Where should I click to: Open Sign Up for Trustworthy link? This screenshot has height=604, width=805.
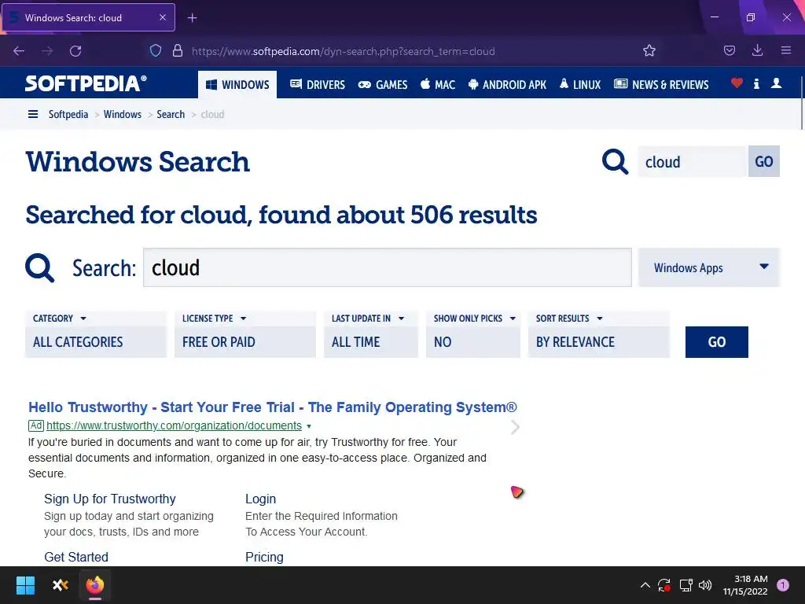coord(110,499)
